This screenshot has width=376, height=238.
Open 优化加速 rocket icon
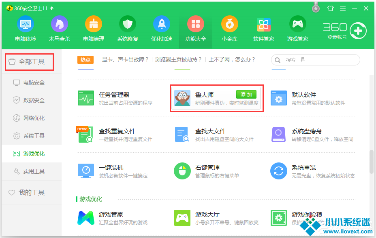[162, 24]
